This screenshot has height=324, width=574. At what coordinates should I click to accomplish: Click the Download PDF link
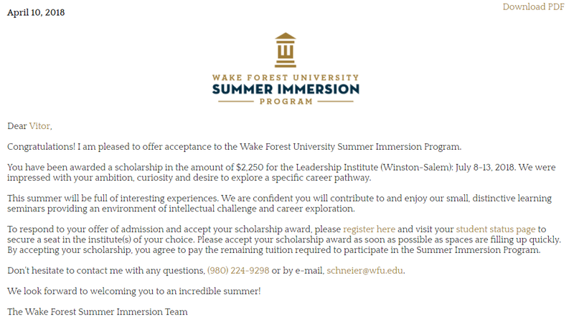(533, 7)
